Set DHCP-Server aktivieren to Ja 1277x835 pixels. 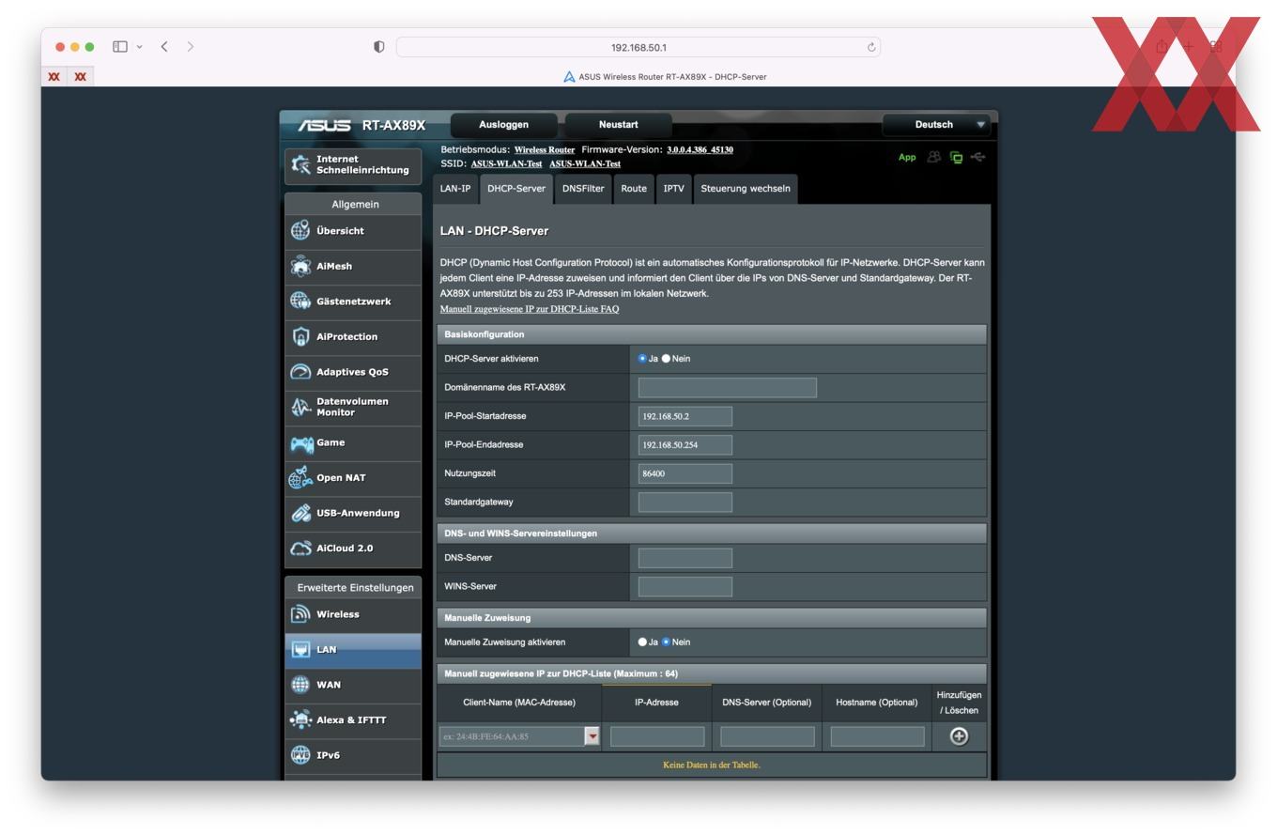(642, 359)
